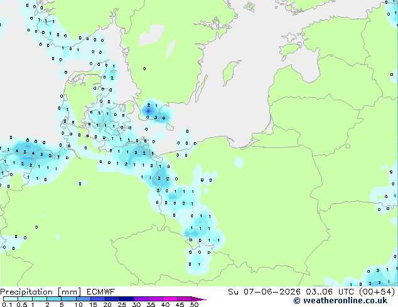Viewport: 398px width, 307px height.
Task: Click the legend value "30"
Action: 136,304
